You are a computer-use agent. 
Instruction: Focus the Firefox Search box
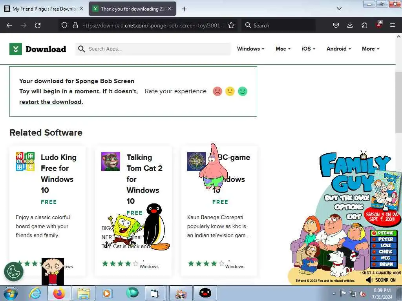278,25
